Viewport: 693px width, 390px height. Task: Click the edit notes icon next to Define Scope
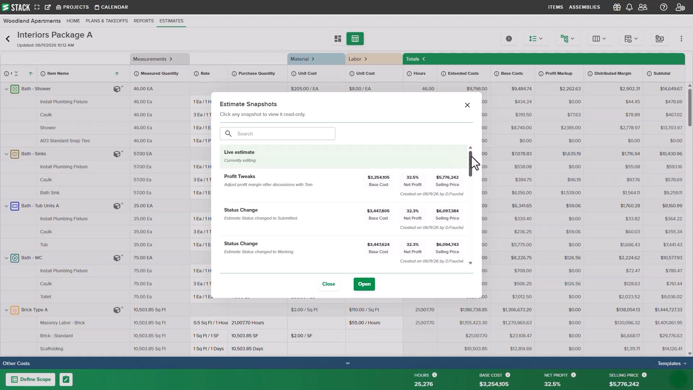coord(66,379)
